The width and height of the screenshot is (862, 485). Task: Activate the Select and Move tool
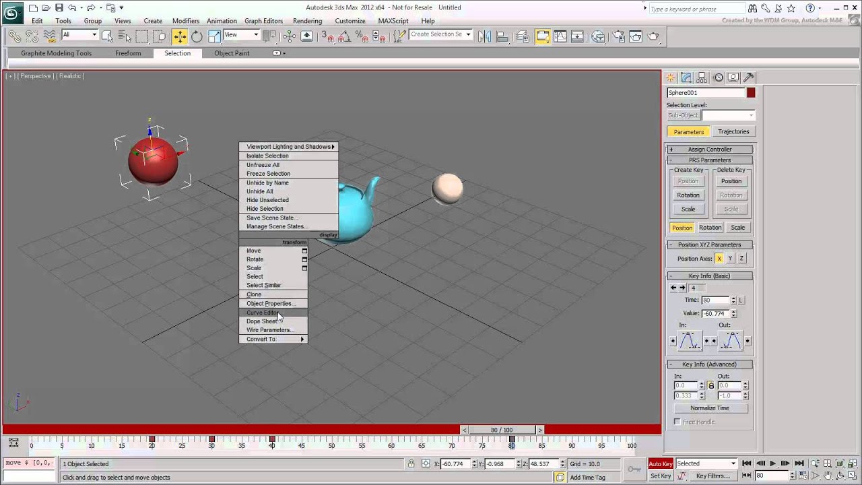tap(179, 36)
